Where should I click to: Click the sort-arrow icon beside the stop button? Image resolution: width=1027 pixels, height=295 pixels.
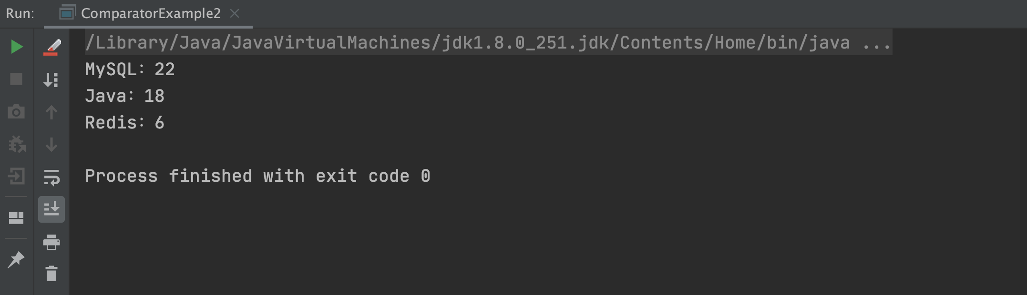click(x=51, y=79)
